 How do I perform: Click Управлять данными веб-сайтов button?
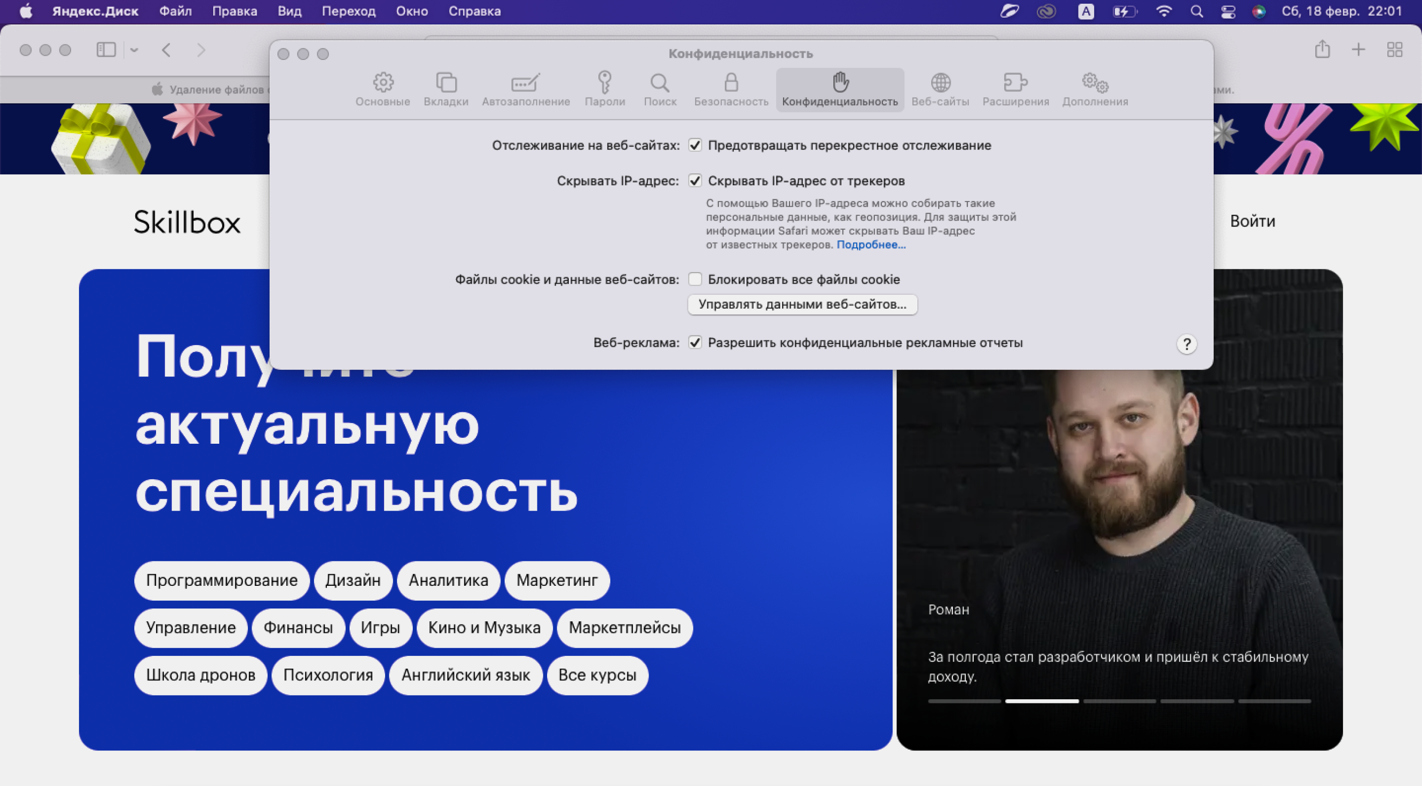click(802, 304)
